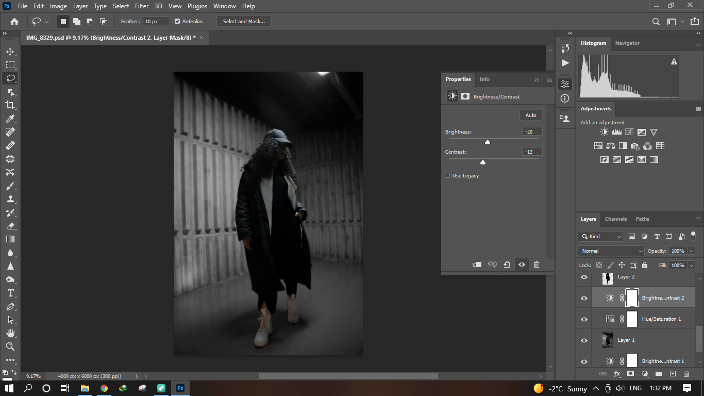
Task: Select the Eraser tool
Action: click(x=10, y=226)
